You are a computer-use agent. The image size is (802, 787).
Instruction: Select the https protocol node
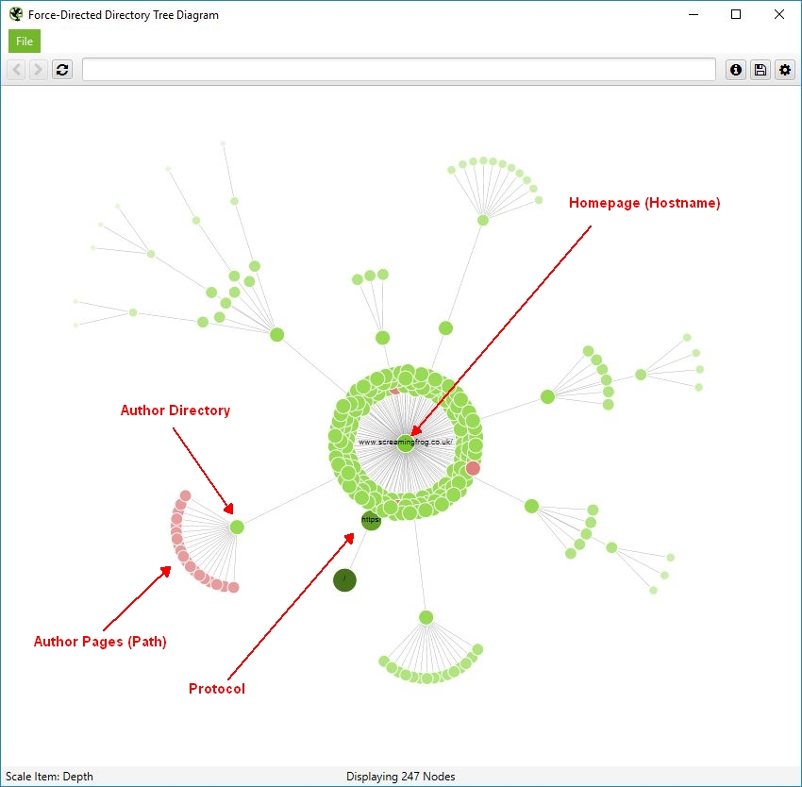coord(371,520)
